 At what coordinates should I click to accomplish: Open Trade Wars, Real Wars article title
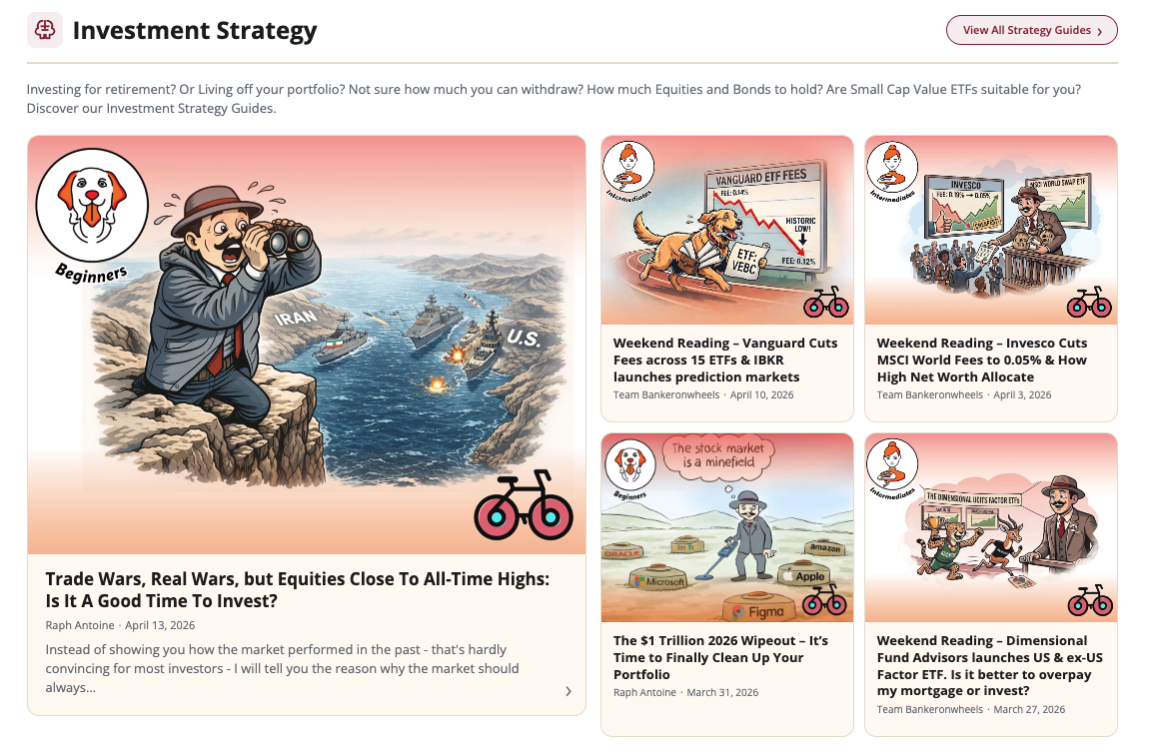tap(297, 590)
